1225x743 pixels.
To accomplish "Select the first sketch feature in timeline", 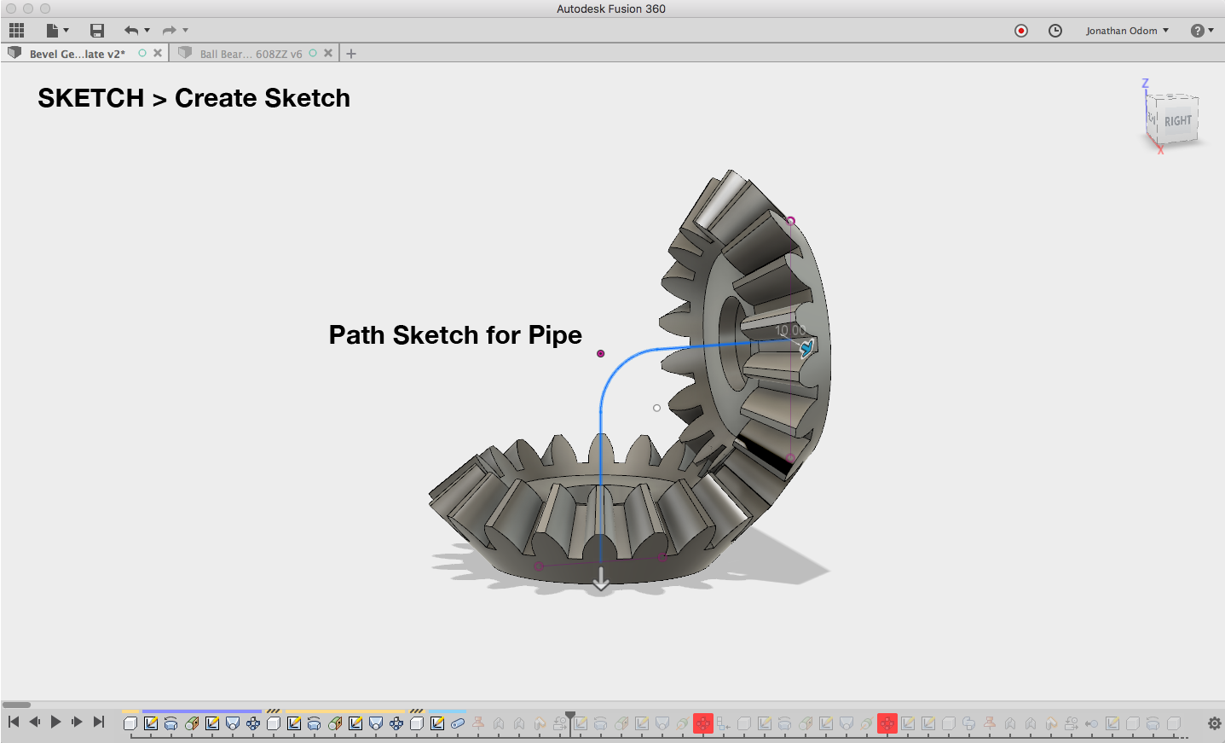I will (x=151, y=723).
